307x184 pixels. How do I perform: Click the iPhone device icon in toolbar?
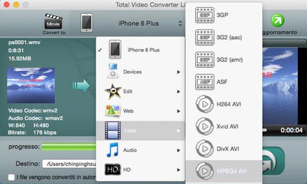click(87, 23)
